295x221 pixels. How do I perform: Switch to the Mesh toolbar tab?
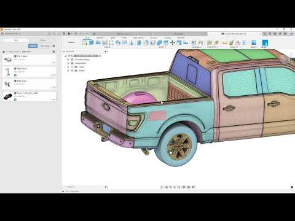[x=113, y=37]
